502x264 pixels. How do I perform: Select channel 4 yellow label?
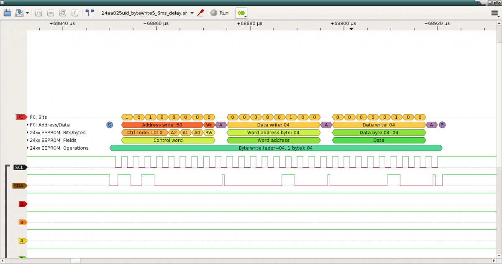point(23,241)
